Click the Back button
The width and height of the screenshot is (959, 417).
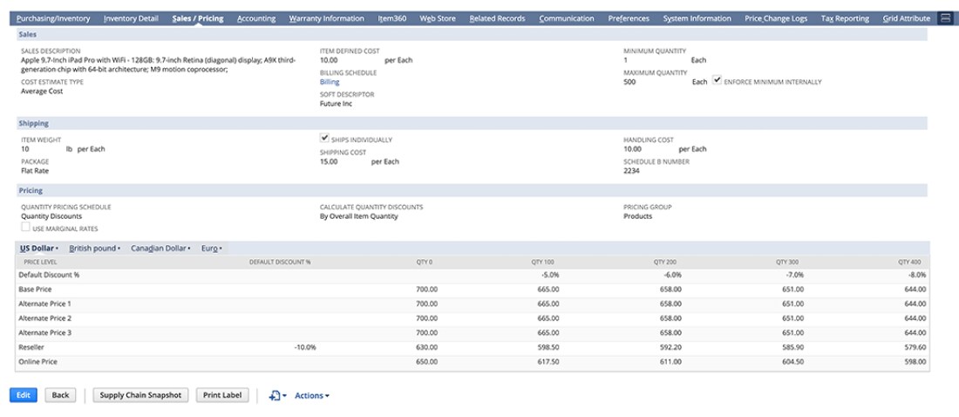click(60, 395)
